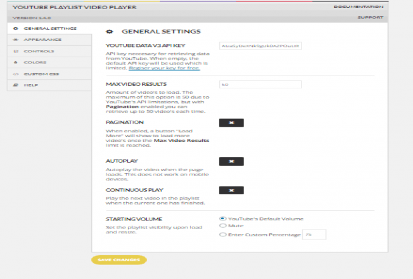Choose the Mute starting volume option
Screen dimensions: 413x279
pos(222,226)
